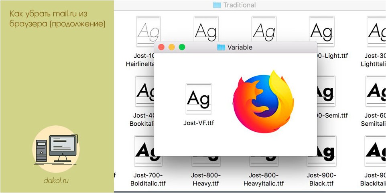Screen dimensions: 386x193
Task: Click the Variable window title text
Action: coord(240,47)
